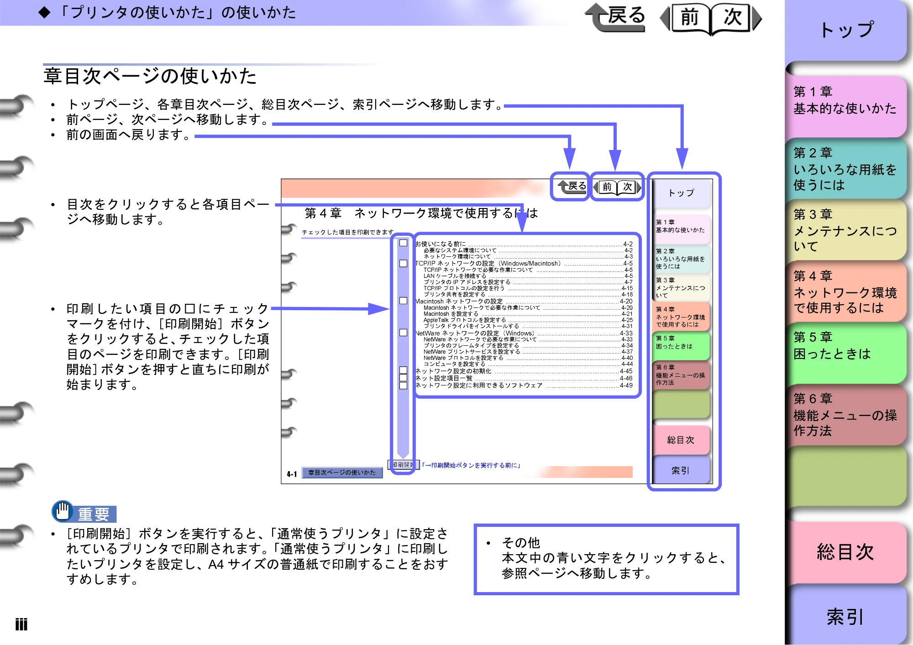The image size is (913, 645).
Task: Check the box beside お使いになる前に
Action: (x=404, y=243)
